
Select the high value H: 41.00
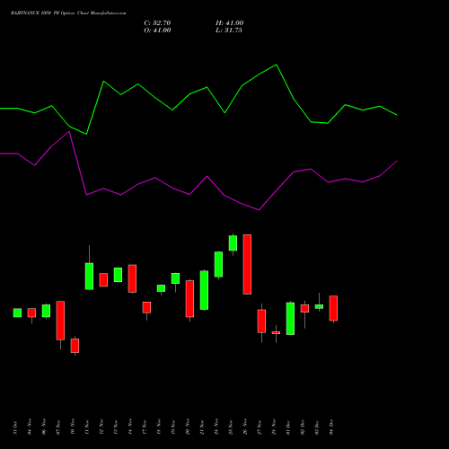click(x=230, y=23)
